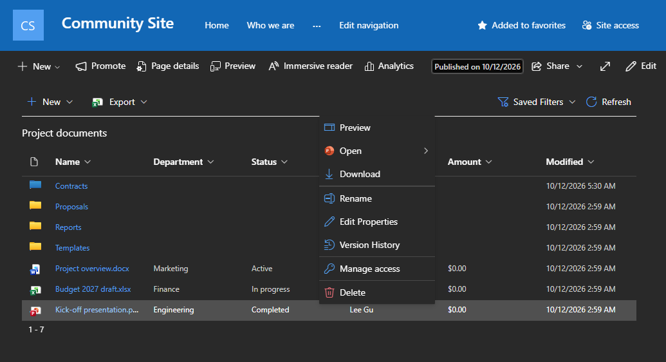Click Edit navigation
The image size is (666, 362).
(369, 26)
